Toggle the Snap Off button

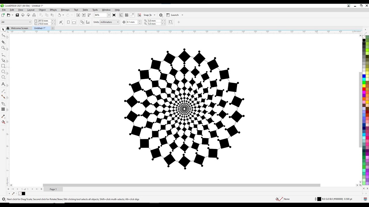pos(139,15)
